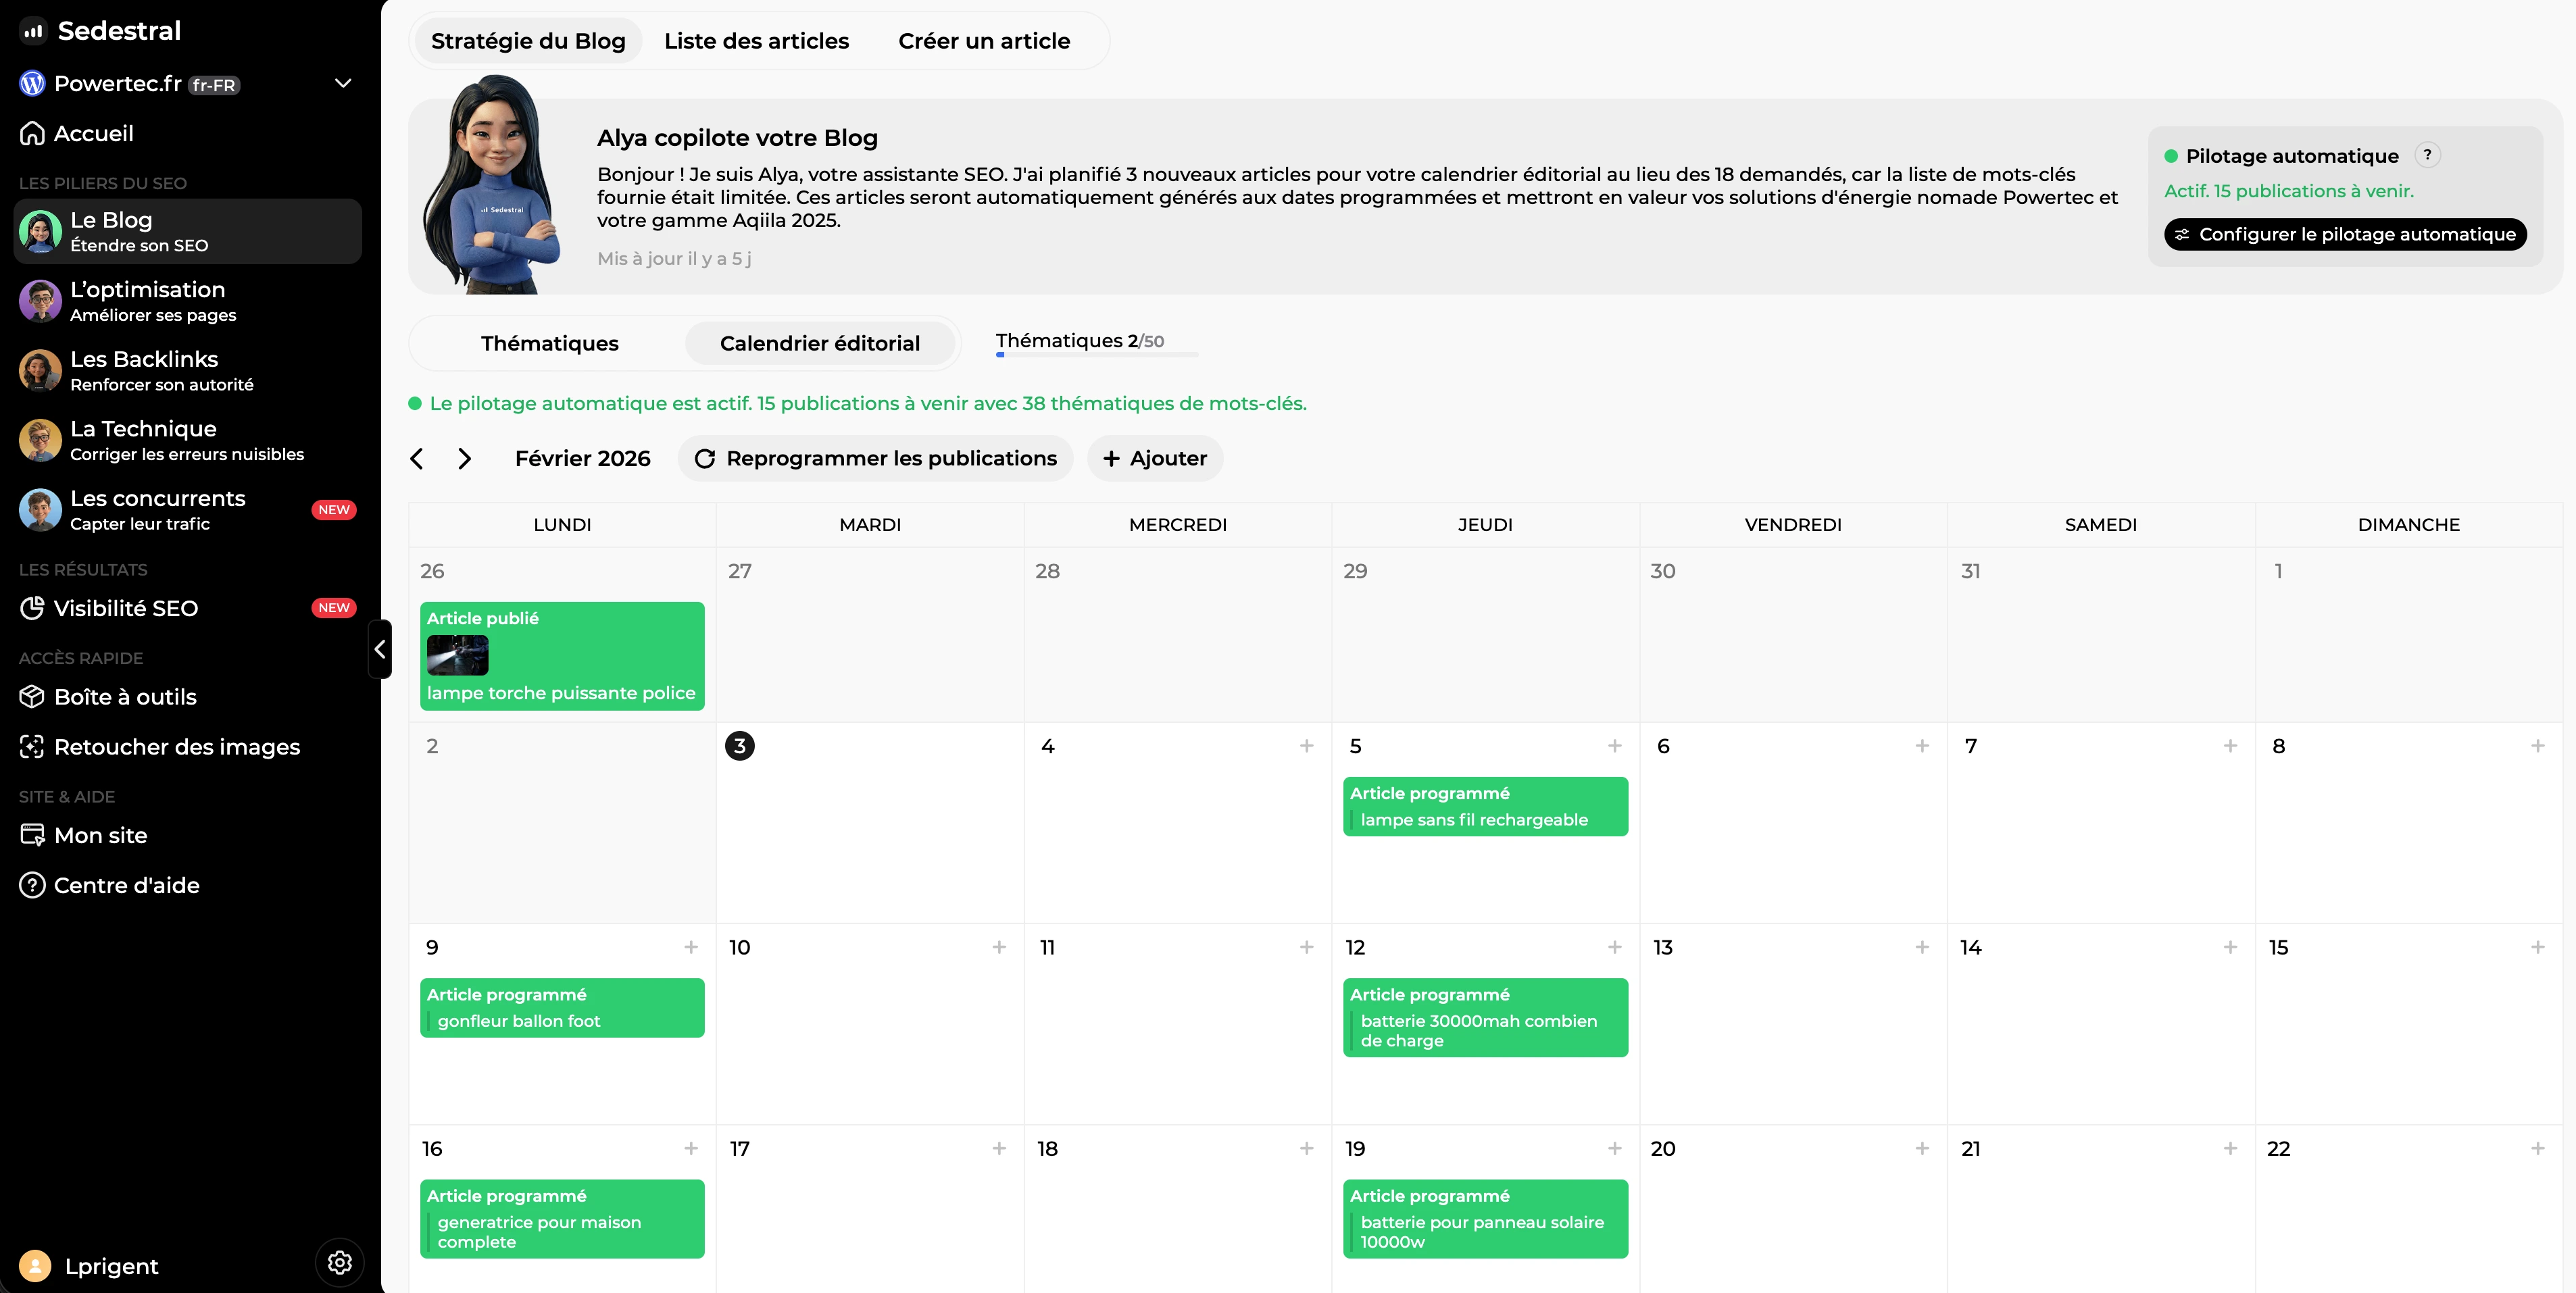2576x1293 pixels.
Task: Switch to Créer un article tab
Action: click(x=983, y=41)
